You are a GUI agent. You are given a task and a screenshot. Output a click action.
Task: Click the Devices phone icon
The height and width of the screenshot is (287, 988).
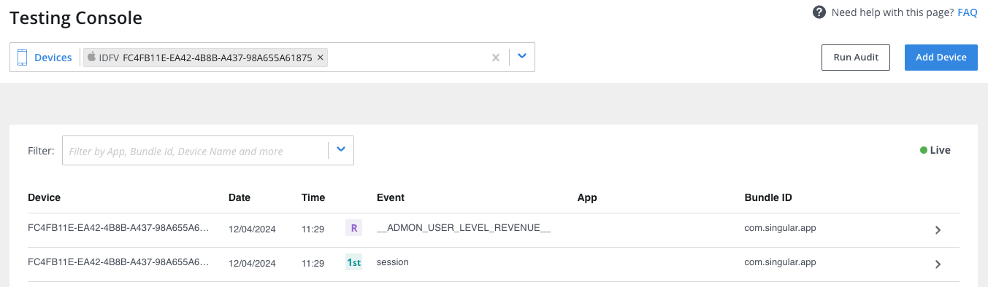click(x=22, y=58)
